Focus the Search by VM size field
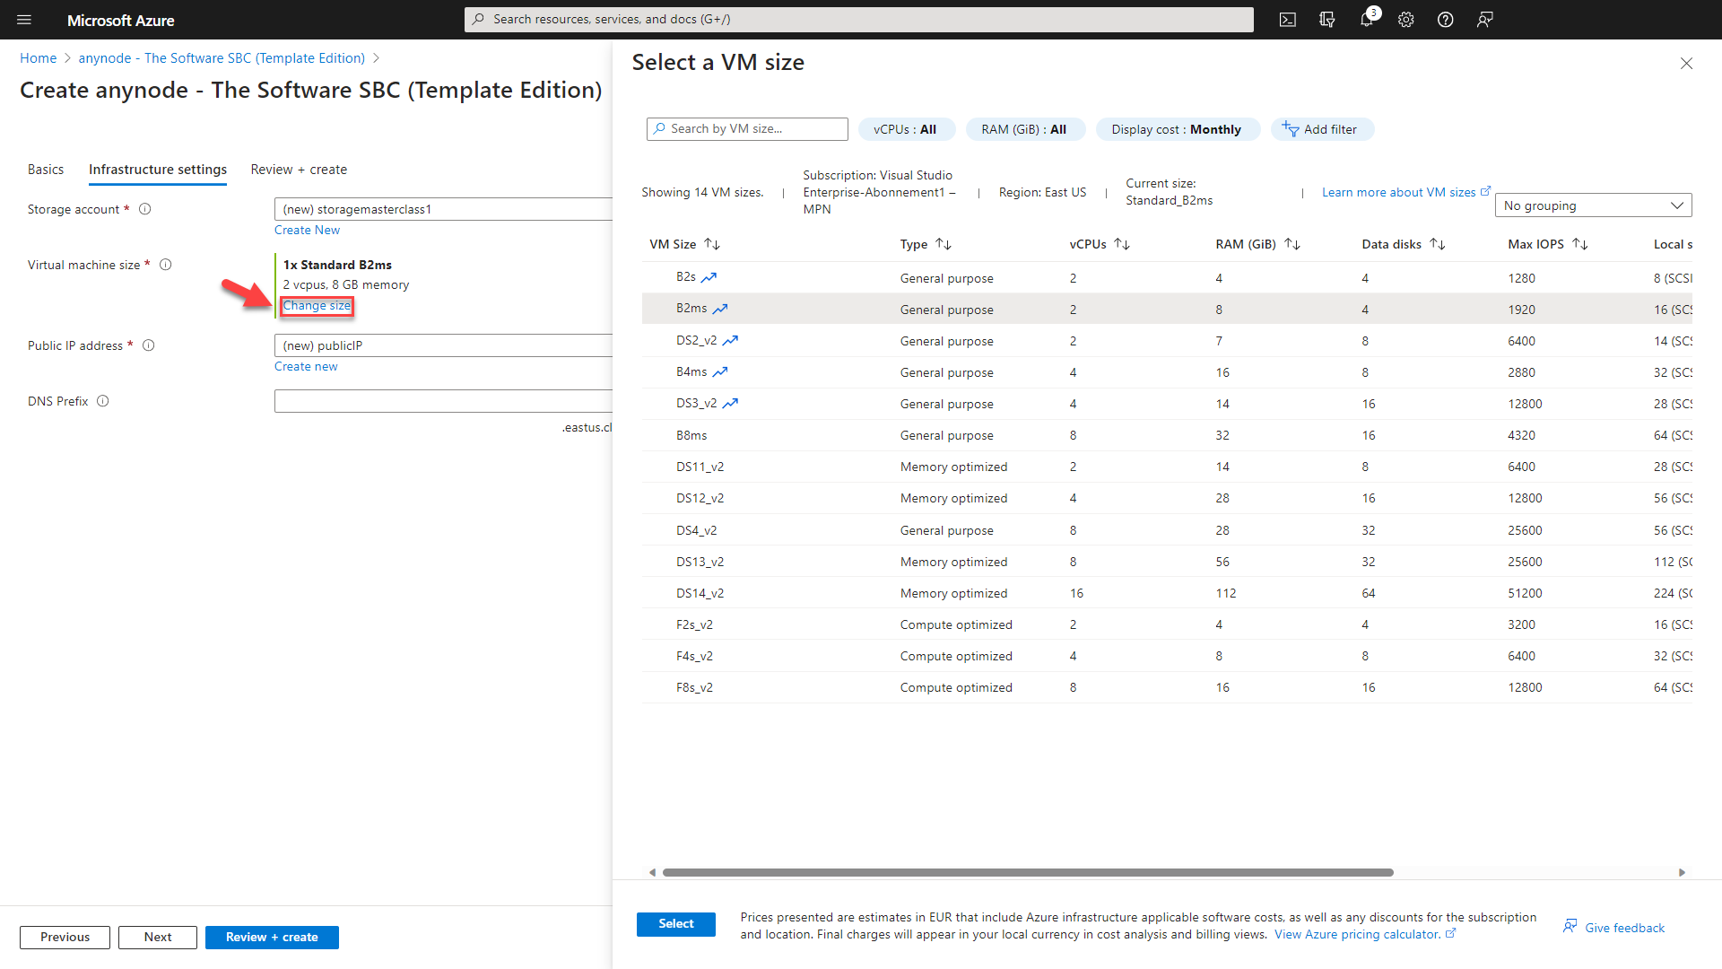The image size is (1722, 969). point(747,129)
